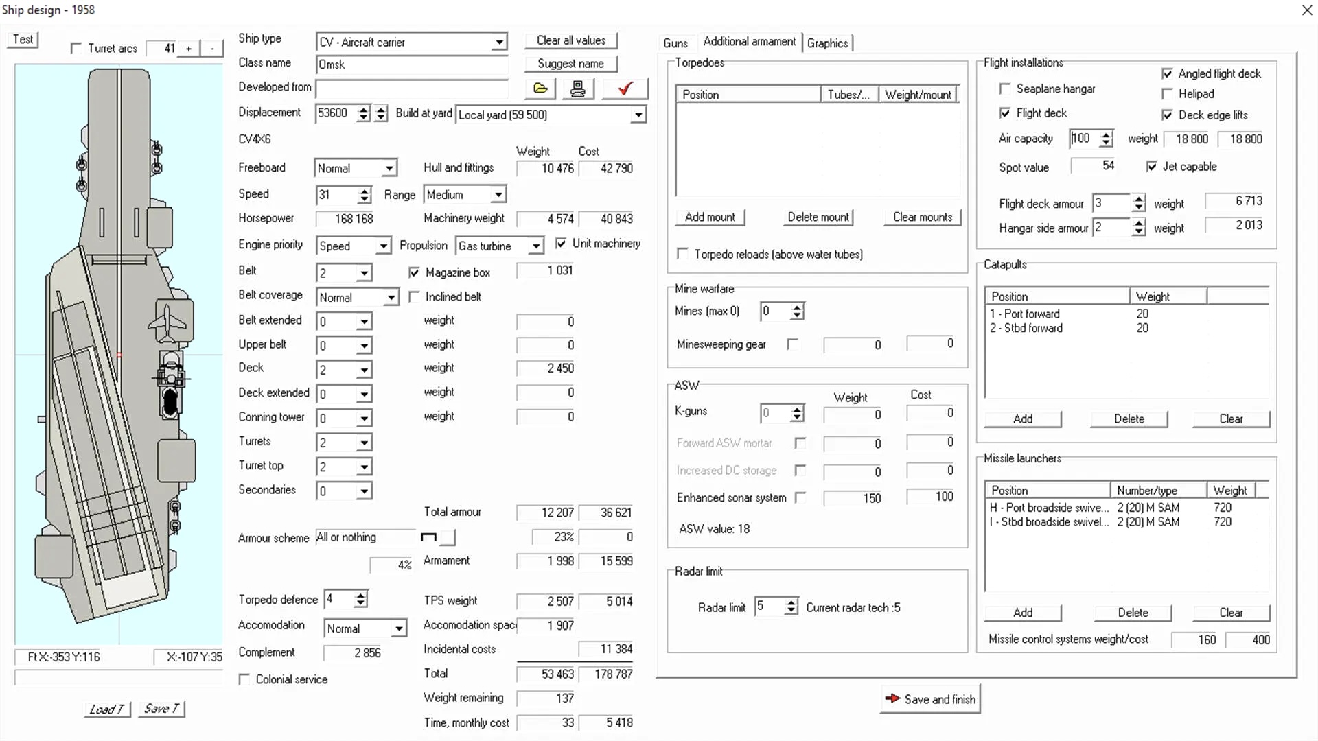The width and height of the screenshot is (1318, 741).
Task: Click turret arcs minus button
Action: click(212, 49)
